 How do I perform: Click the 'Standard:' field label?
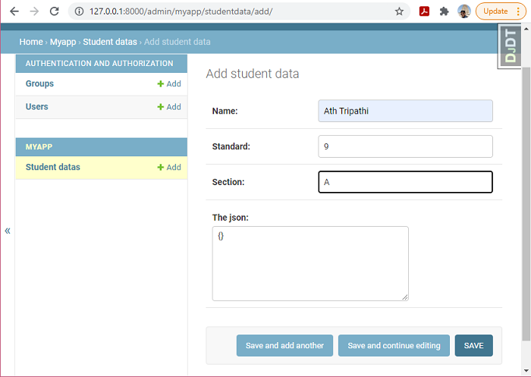(231, 146)
